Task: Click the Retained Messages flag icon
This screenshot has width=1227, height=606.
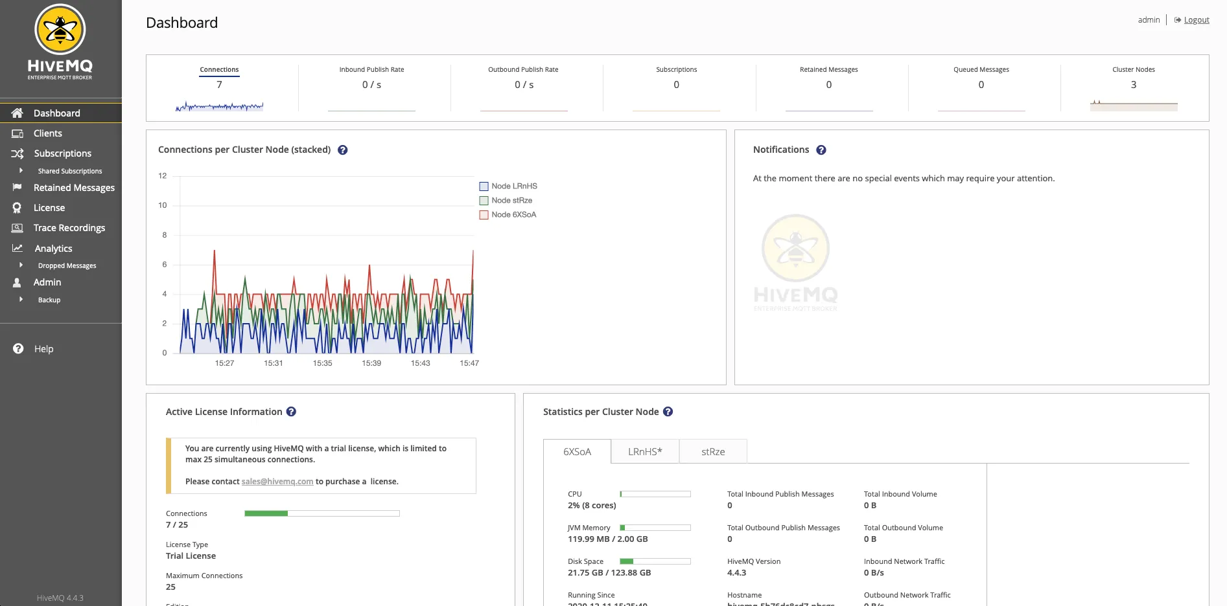Action: (x=18, y=187)
